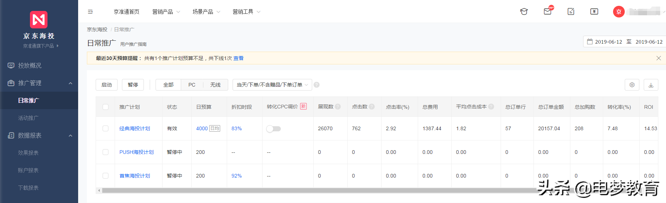Click the 启动 button
Image resolution: width=666 pixels, height=203 pixels.
pyautogui.click(x=107, y=85)
